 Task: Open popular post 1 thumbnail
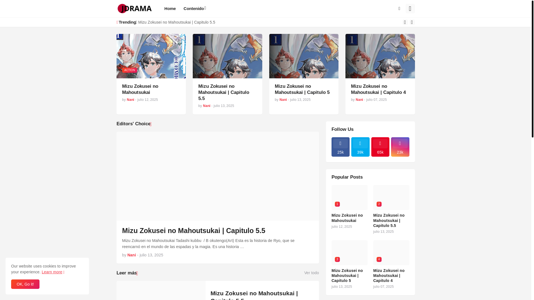tap(350, 197)
